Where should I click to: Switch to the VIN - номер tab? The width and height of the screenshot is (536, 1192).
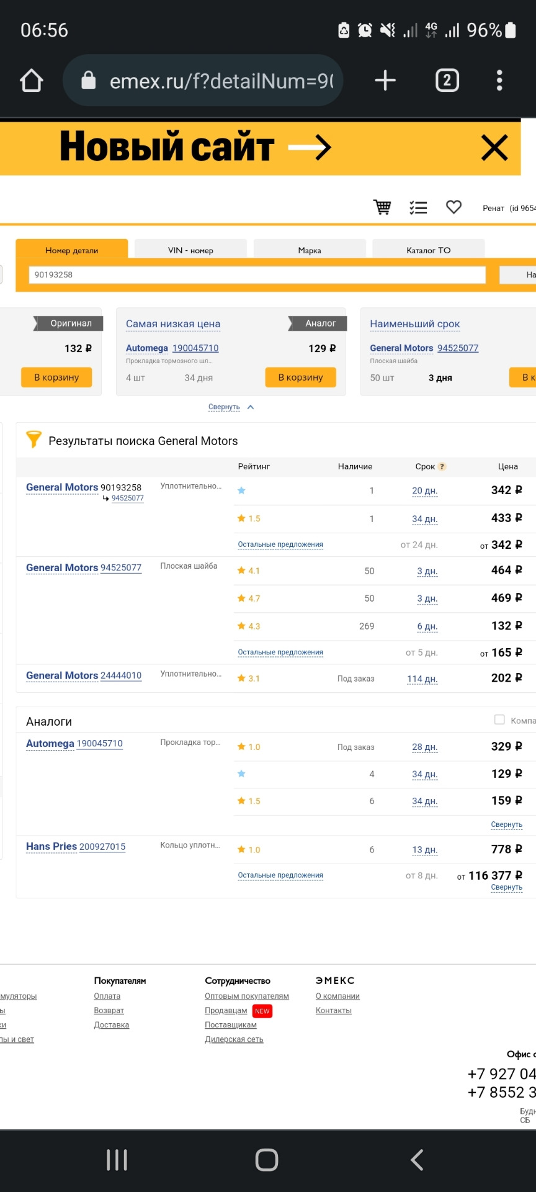[190, 250]
